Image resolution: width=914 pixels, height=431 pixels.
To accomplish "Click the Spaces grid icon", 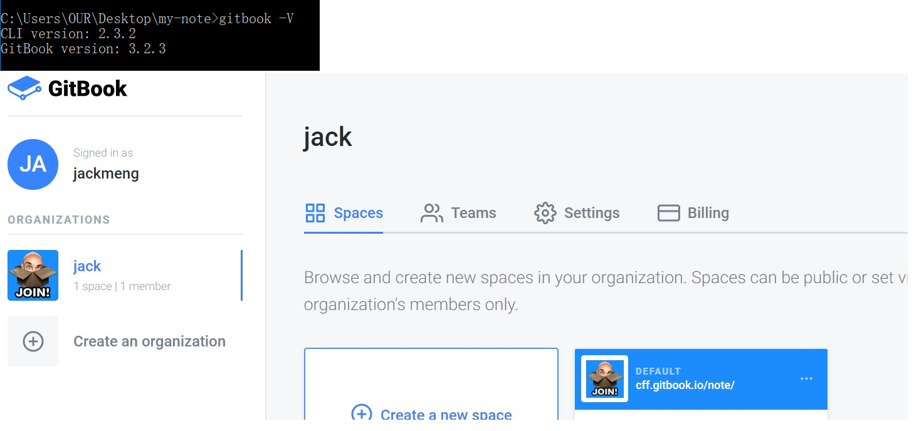I will click(x=315, y=213).
